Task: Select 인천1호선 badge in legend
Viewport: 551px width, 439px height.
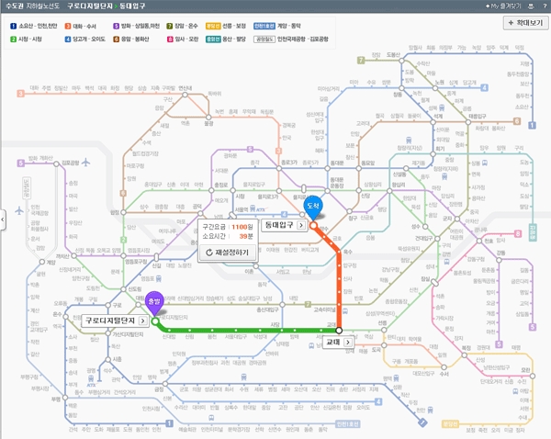Action: pos(264,26)
